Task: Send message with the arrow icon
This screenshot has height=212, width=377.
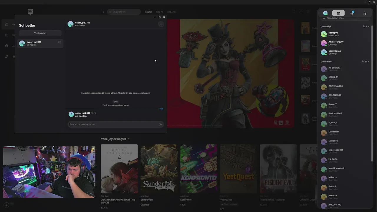Action: pyautogui.click(x=161, y=124)
